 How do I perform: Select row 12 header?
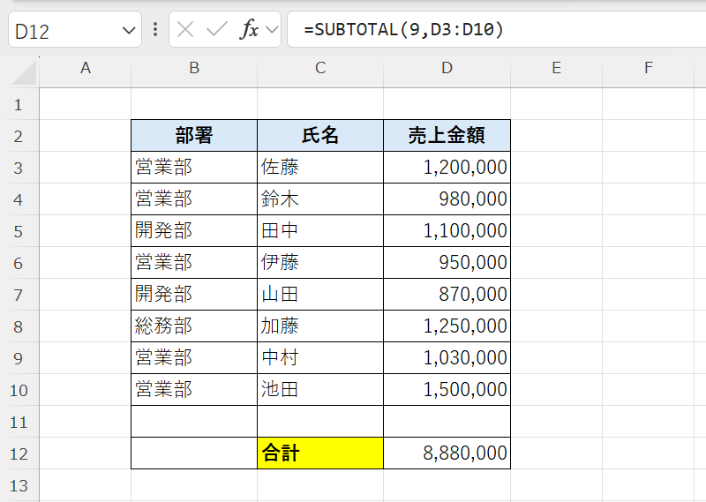click(x=19, y=453)
